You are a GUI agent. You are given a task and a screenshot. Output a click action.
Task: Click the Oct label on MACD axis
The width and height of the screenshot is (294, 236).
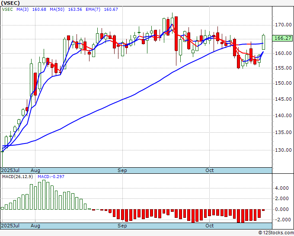click(x=209, y=226)
